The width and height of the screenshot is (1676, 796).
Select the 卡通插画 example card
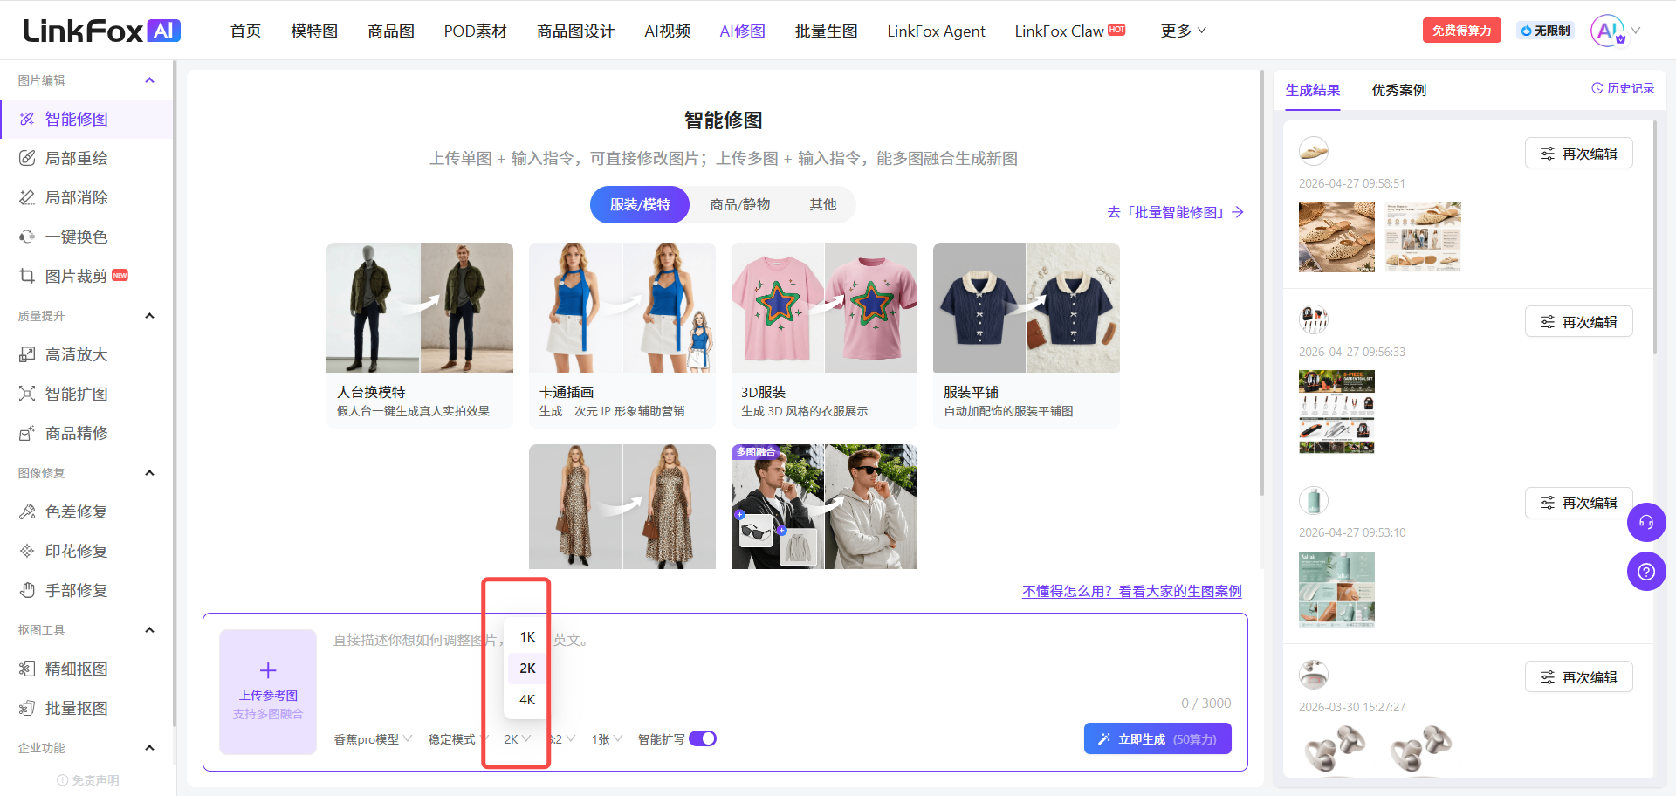[622, 335]
